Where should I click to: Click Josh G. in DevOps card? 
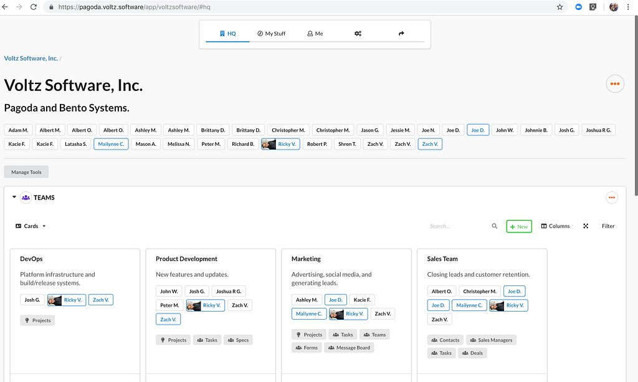pos(32,300)
